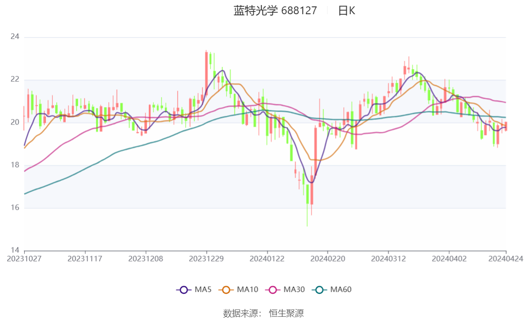
Task: Click the 数据来源 caption text
Action: click(x=242, y=313)
